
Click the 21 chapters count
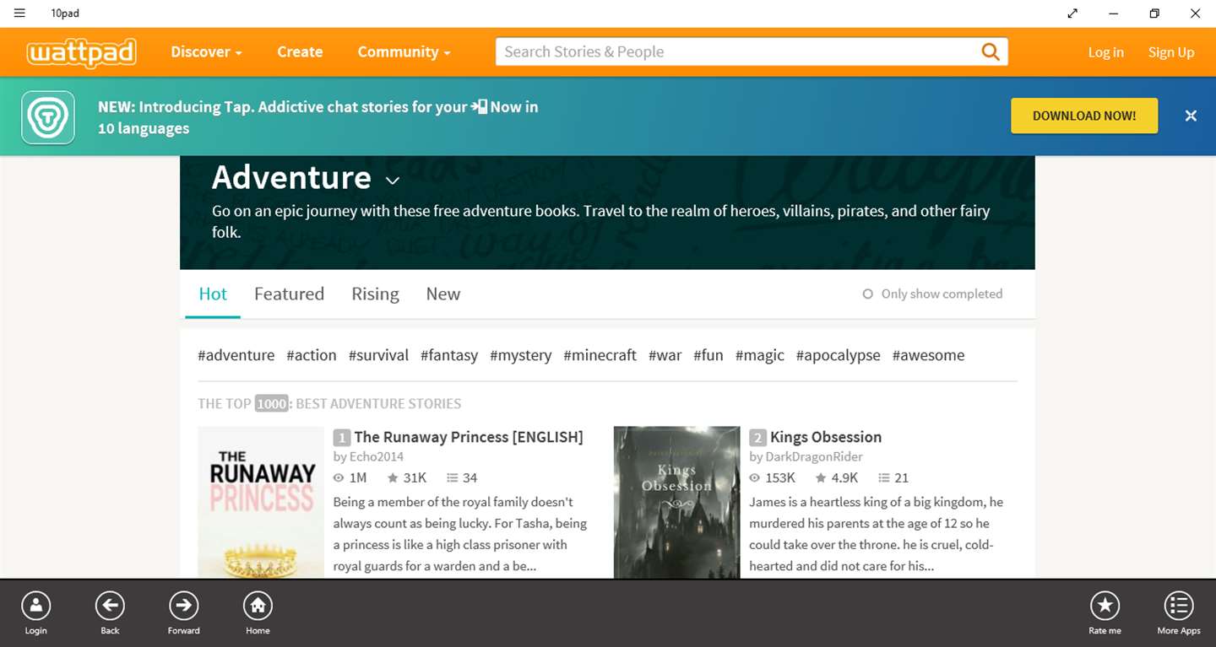(893, 477)
